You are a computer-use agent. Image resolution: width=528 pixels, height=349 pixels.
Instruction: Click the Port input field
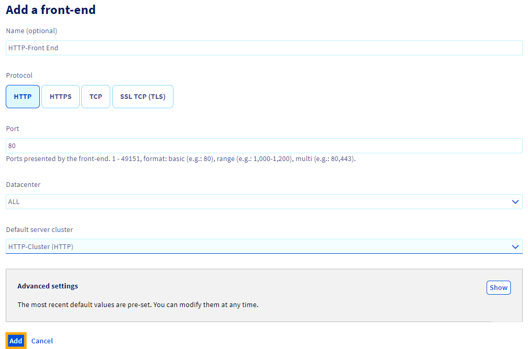point(264,146)
